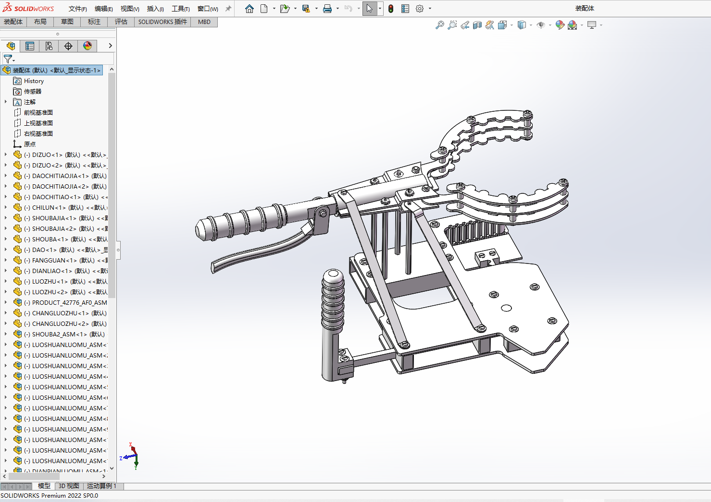Open View Orientation dropdown arrow
Screen dimensions: 711x502
[511, 25]
